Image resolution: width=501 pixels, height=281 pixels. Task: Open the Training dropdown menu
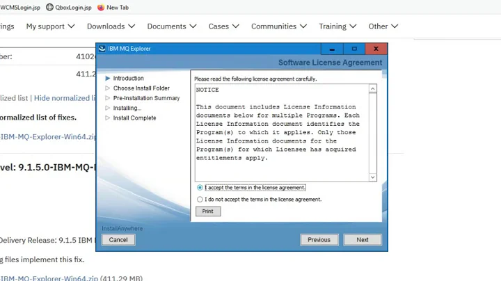click(x=337, y=26)
